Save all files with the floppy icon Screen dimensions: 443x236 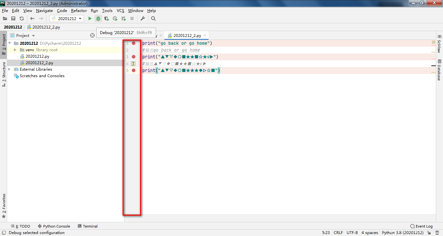pyautogui.click(x=13, y=18)
